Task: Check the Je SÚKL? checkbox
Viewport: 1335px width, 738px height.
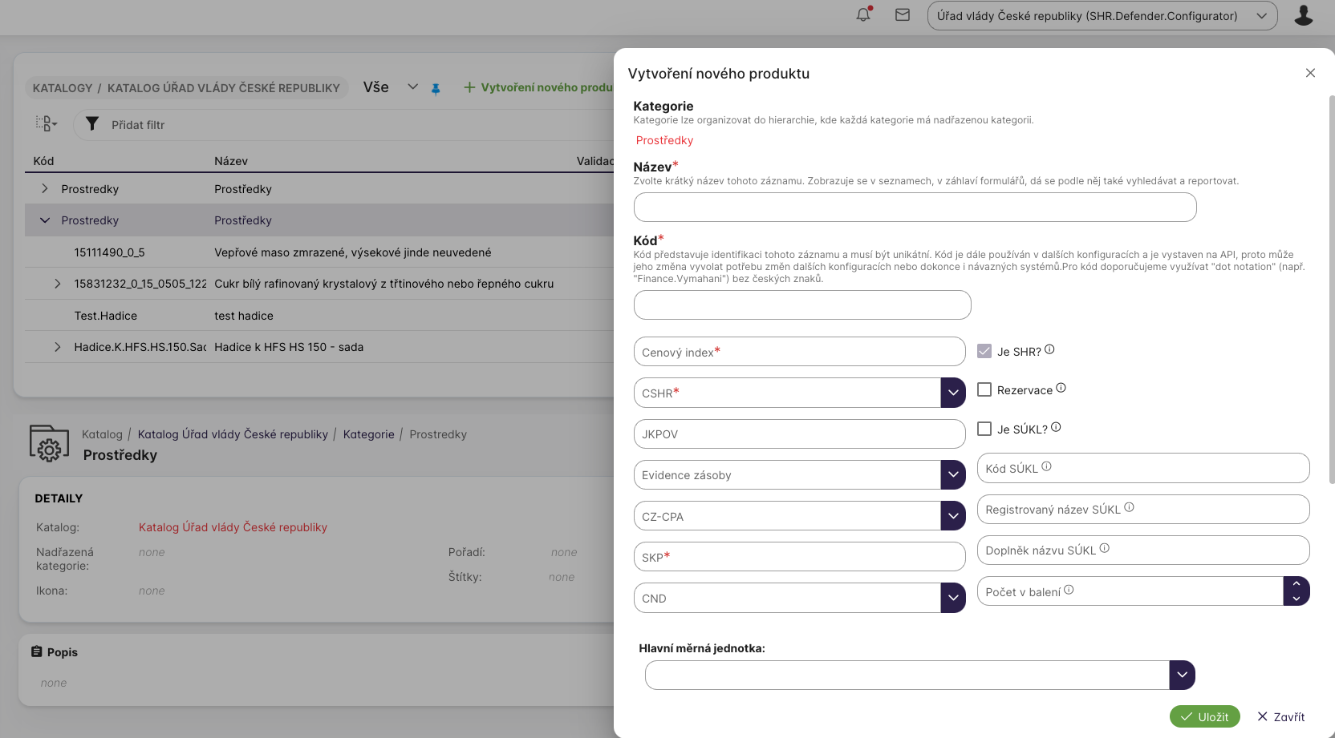Action: click(x=984, y=429)
